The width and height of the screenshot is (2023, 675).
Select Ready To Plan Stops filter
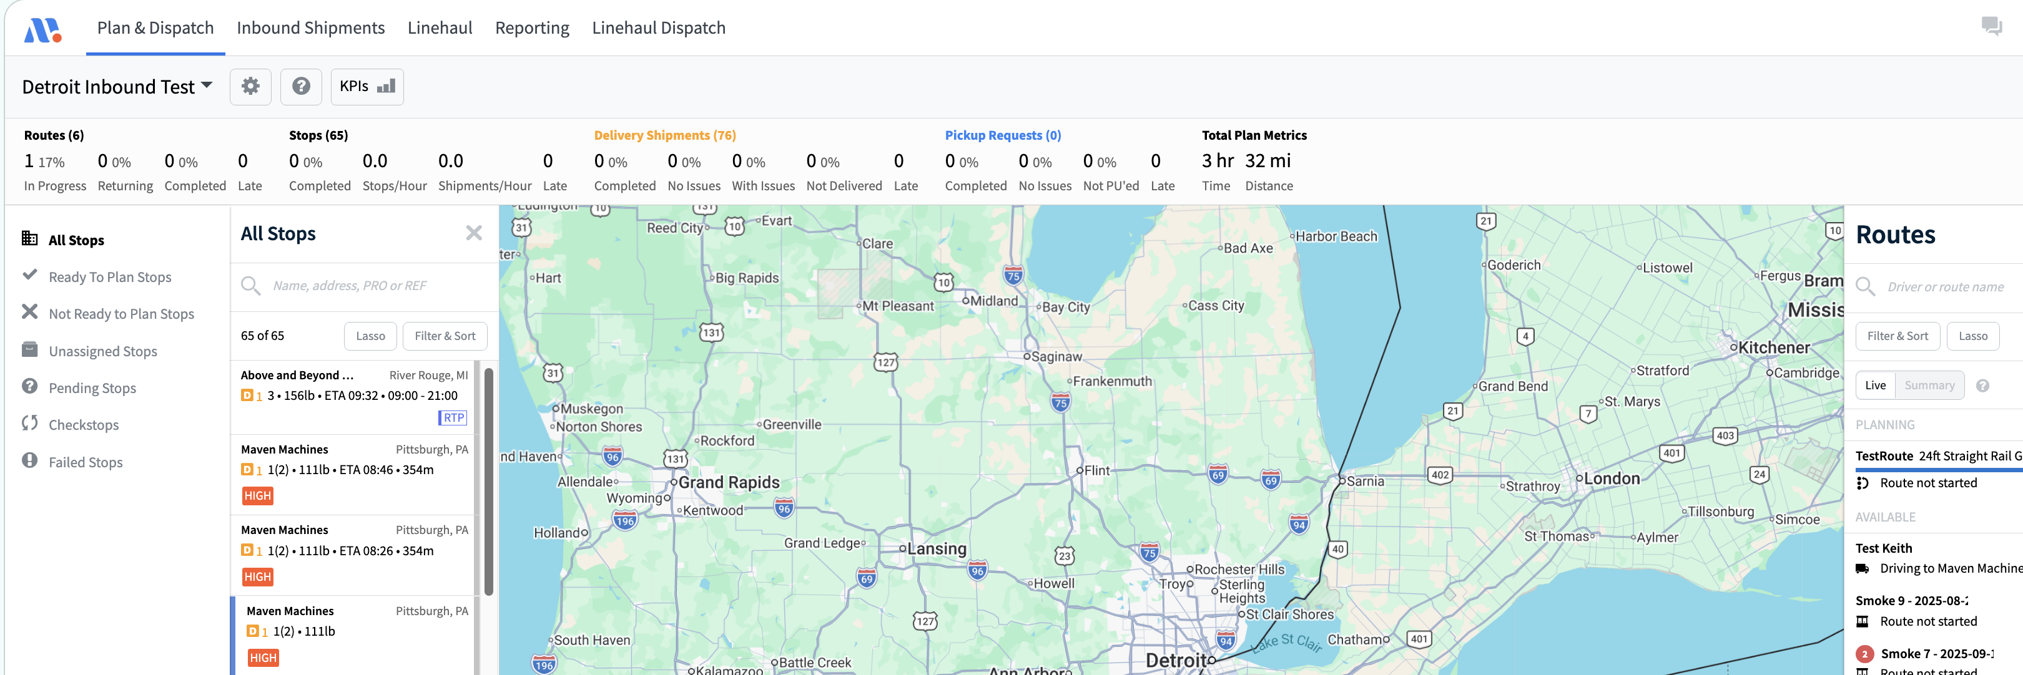[x=109, y=277]
